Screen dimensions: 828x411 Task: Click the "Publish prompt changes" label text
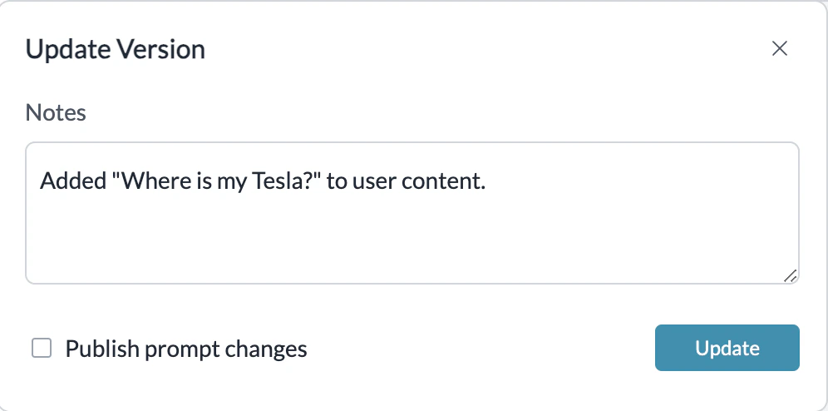(x=186, y=349)
